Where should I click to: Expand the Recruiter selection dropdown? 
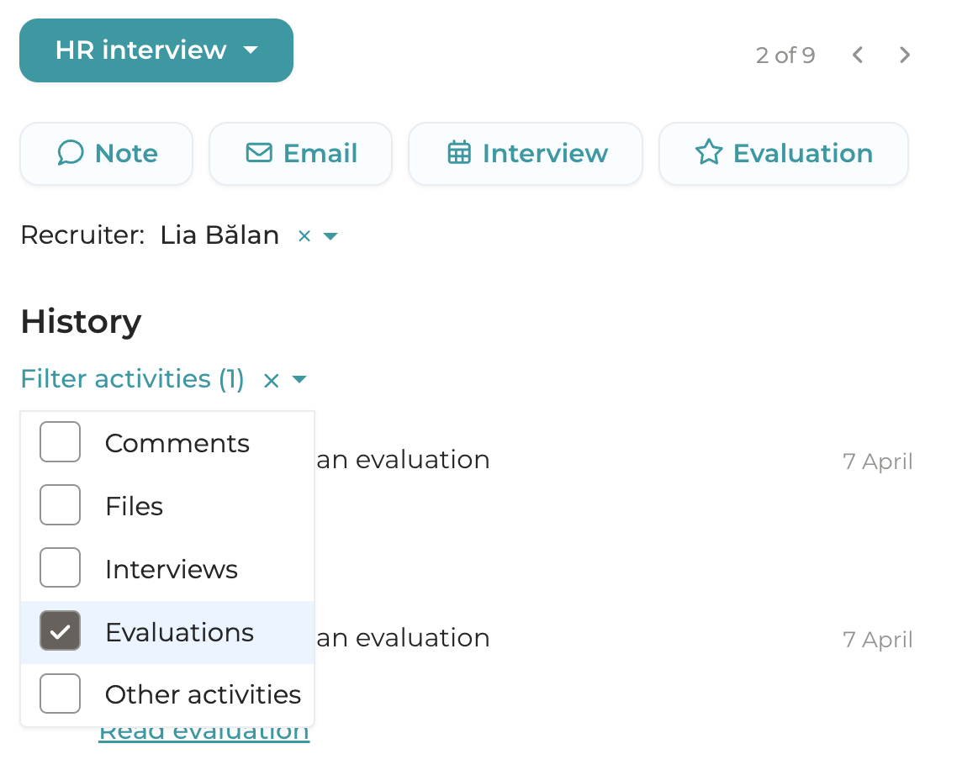pyautogui.click(x=331, y=236)
